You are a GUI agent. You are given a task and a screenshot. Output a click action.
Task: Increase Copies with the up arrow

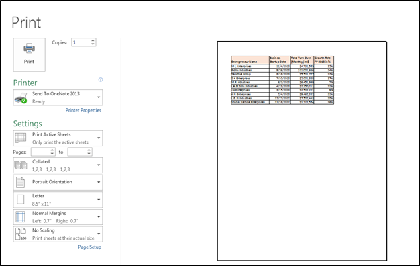pyautogui.click(x=93, y=40)
